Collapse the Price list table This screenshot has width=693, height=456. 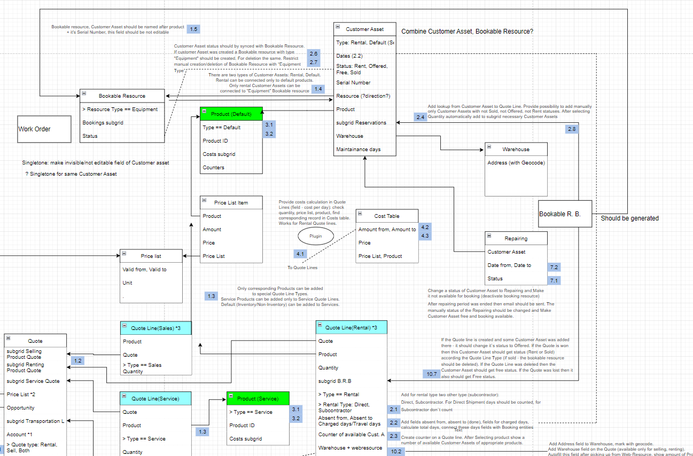click(124, 253)
